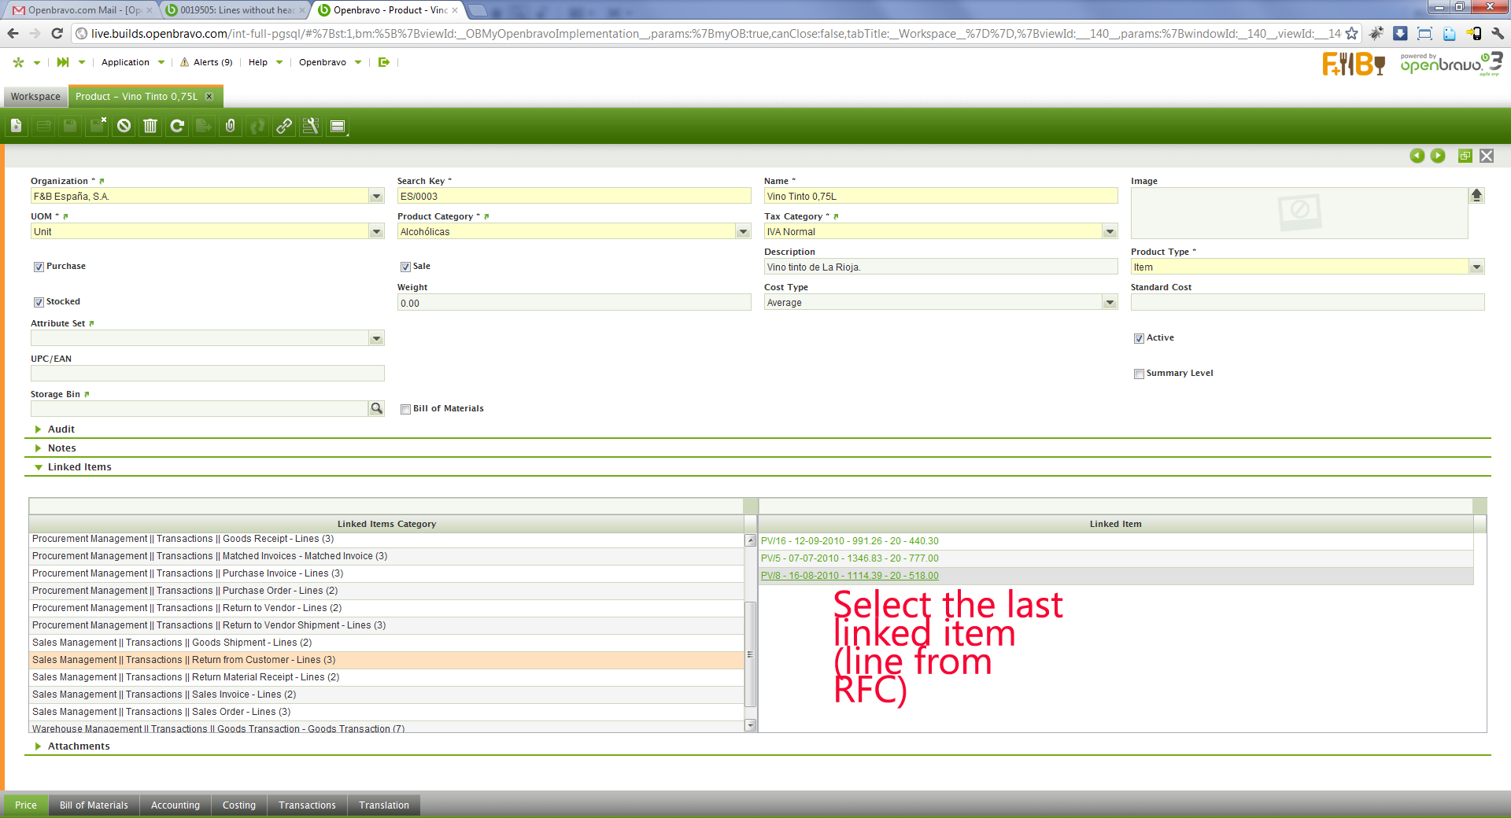
Task: Close the Product - Vino Tinto tab
Action: click(209, 97)
